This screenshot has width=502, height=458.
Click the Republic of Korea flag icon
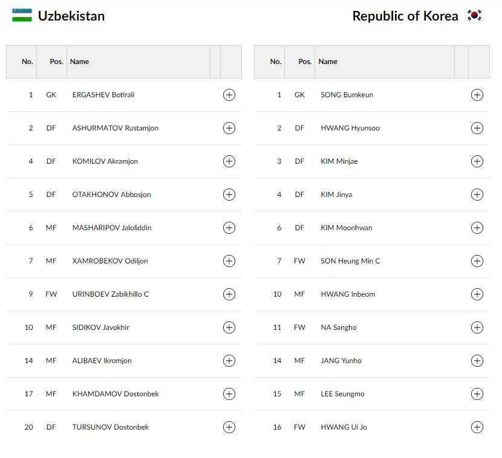[475, 16]
